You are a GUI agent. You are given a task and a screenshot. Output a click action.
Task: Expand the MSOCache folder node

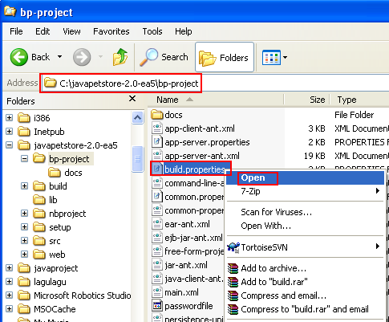pos(9,309)
